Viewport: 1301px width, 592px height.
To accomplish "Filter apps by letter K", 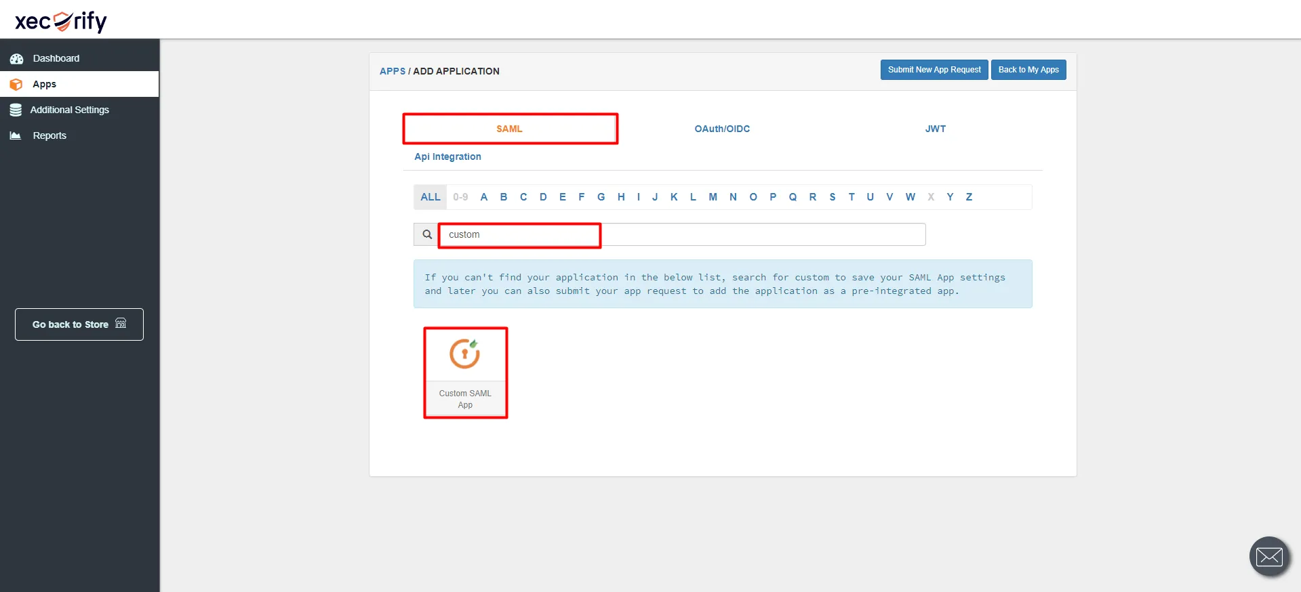I will 674,197.
